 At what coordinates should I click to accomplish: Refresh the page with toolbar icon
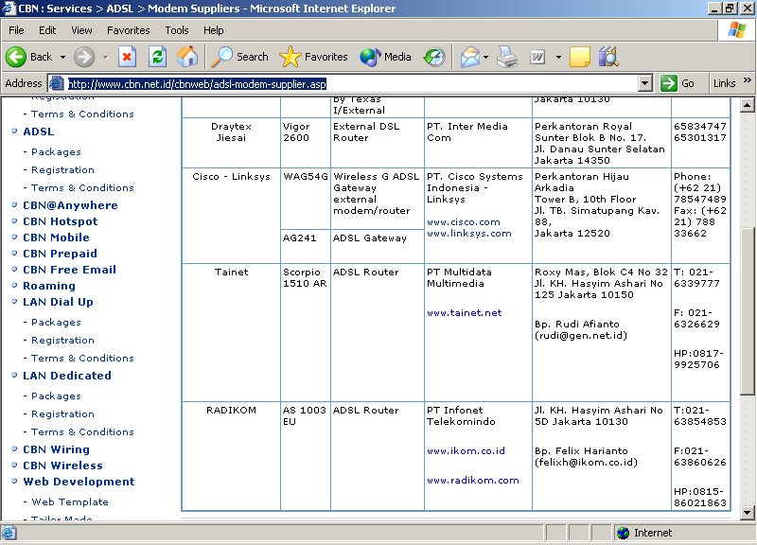tap(157, 57)
